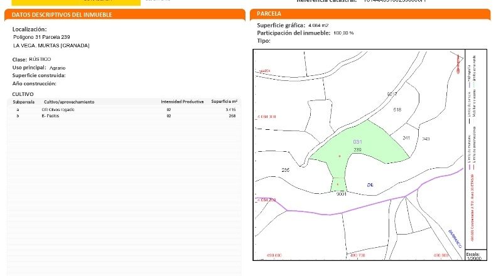The image size is (496, 276).
Task: Click the yellow button at top left
Action: point(76,3)
